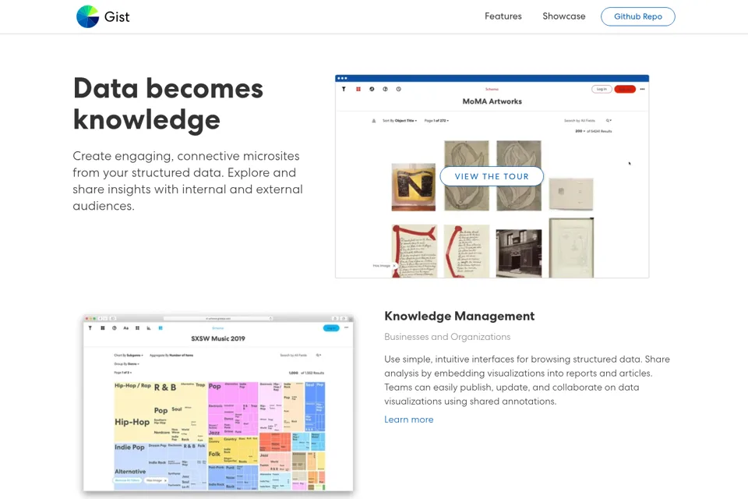
Task: Click the MoMA Artworks title
Action: pyautogui.click(x=492, y=101)
